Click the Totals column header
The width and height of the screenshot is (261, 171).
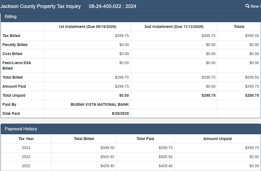(x=239, y=27)
